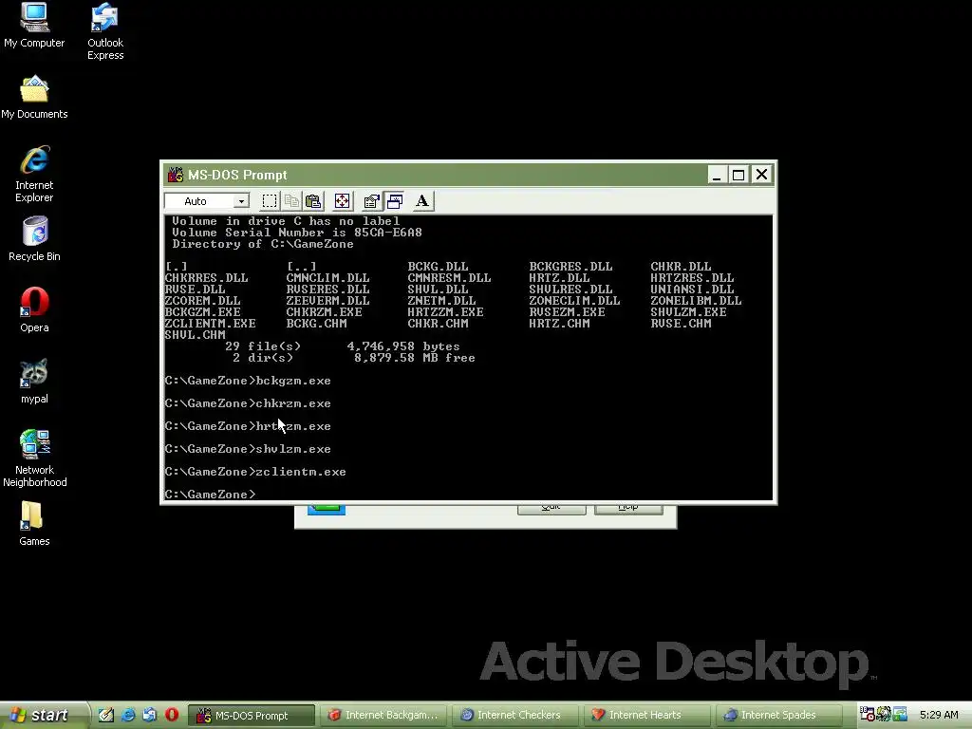Screen dimensions: 972x729
Task: Close the MS-DOS Prompt window
Action: point(761,175)
